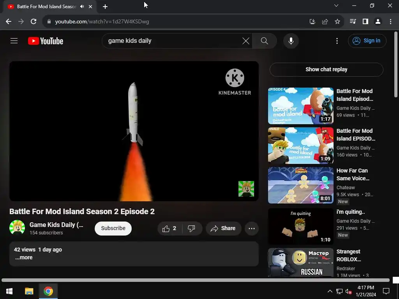The image size is (399, 299).
Task: Open Windows notification center
Action: pyautogui.click(x=386, y=291)
